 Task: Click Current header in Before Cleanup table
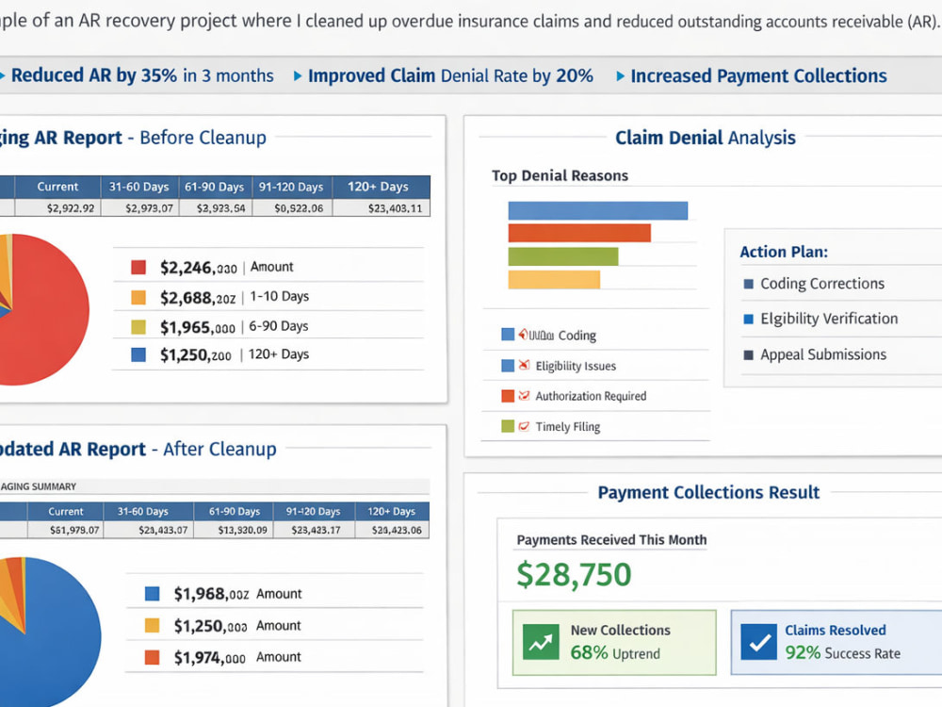pos(57,187)
